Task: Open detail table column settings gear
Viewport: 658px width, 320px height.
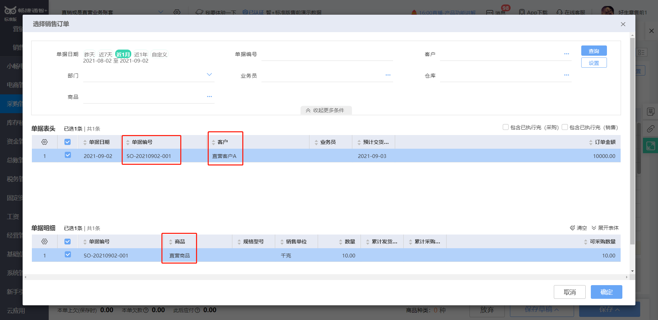Action: 45,241
